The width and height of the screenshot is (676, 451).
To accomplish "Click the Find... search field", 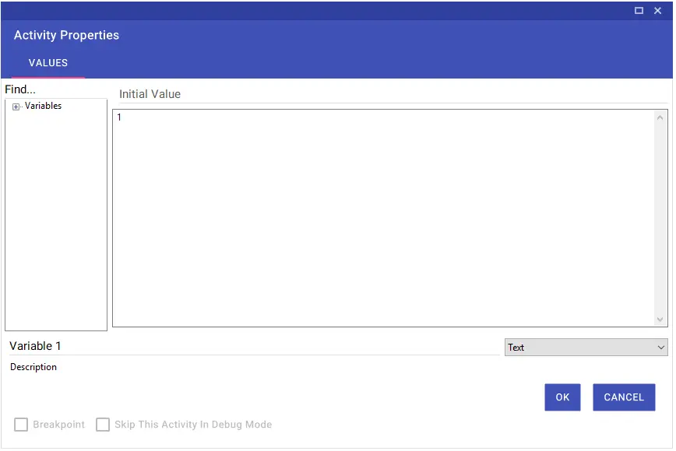I will click(55, 89).
